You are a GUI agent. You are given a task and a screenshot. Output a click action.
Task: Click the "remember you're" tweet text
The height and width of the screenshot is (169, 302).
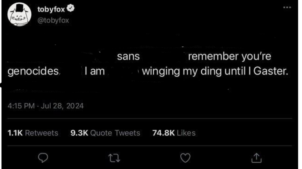[229, 57]
